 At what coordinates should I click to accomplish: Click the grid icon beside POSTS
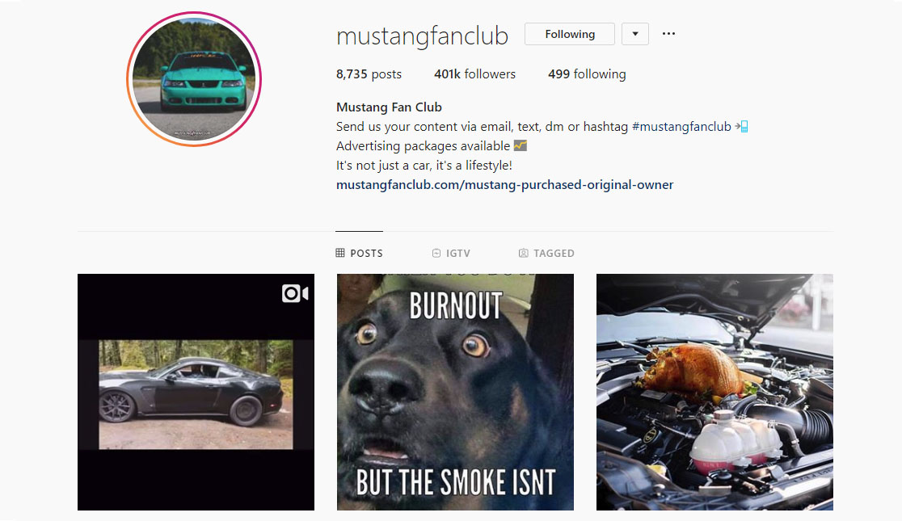pyautogui.click(x=340, y=253)
